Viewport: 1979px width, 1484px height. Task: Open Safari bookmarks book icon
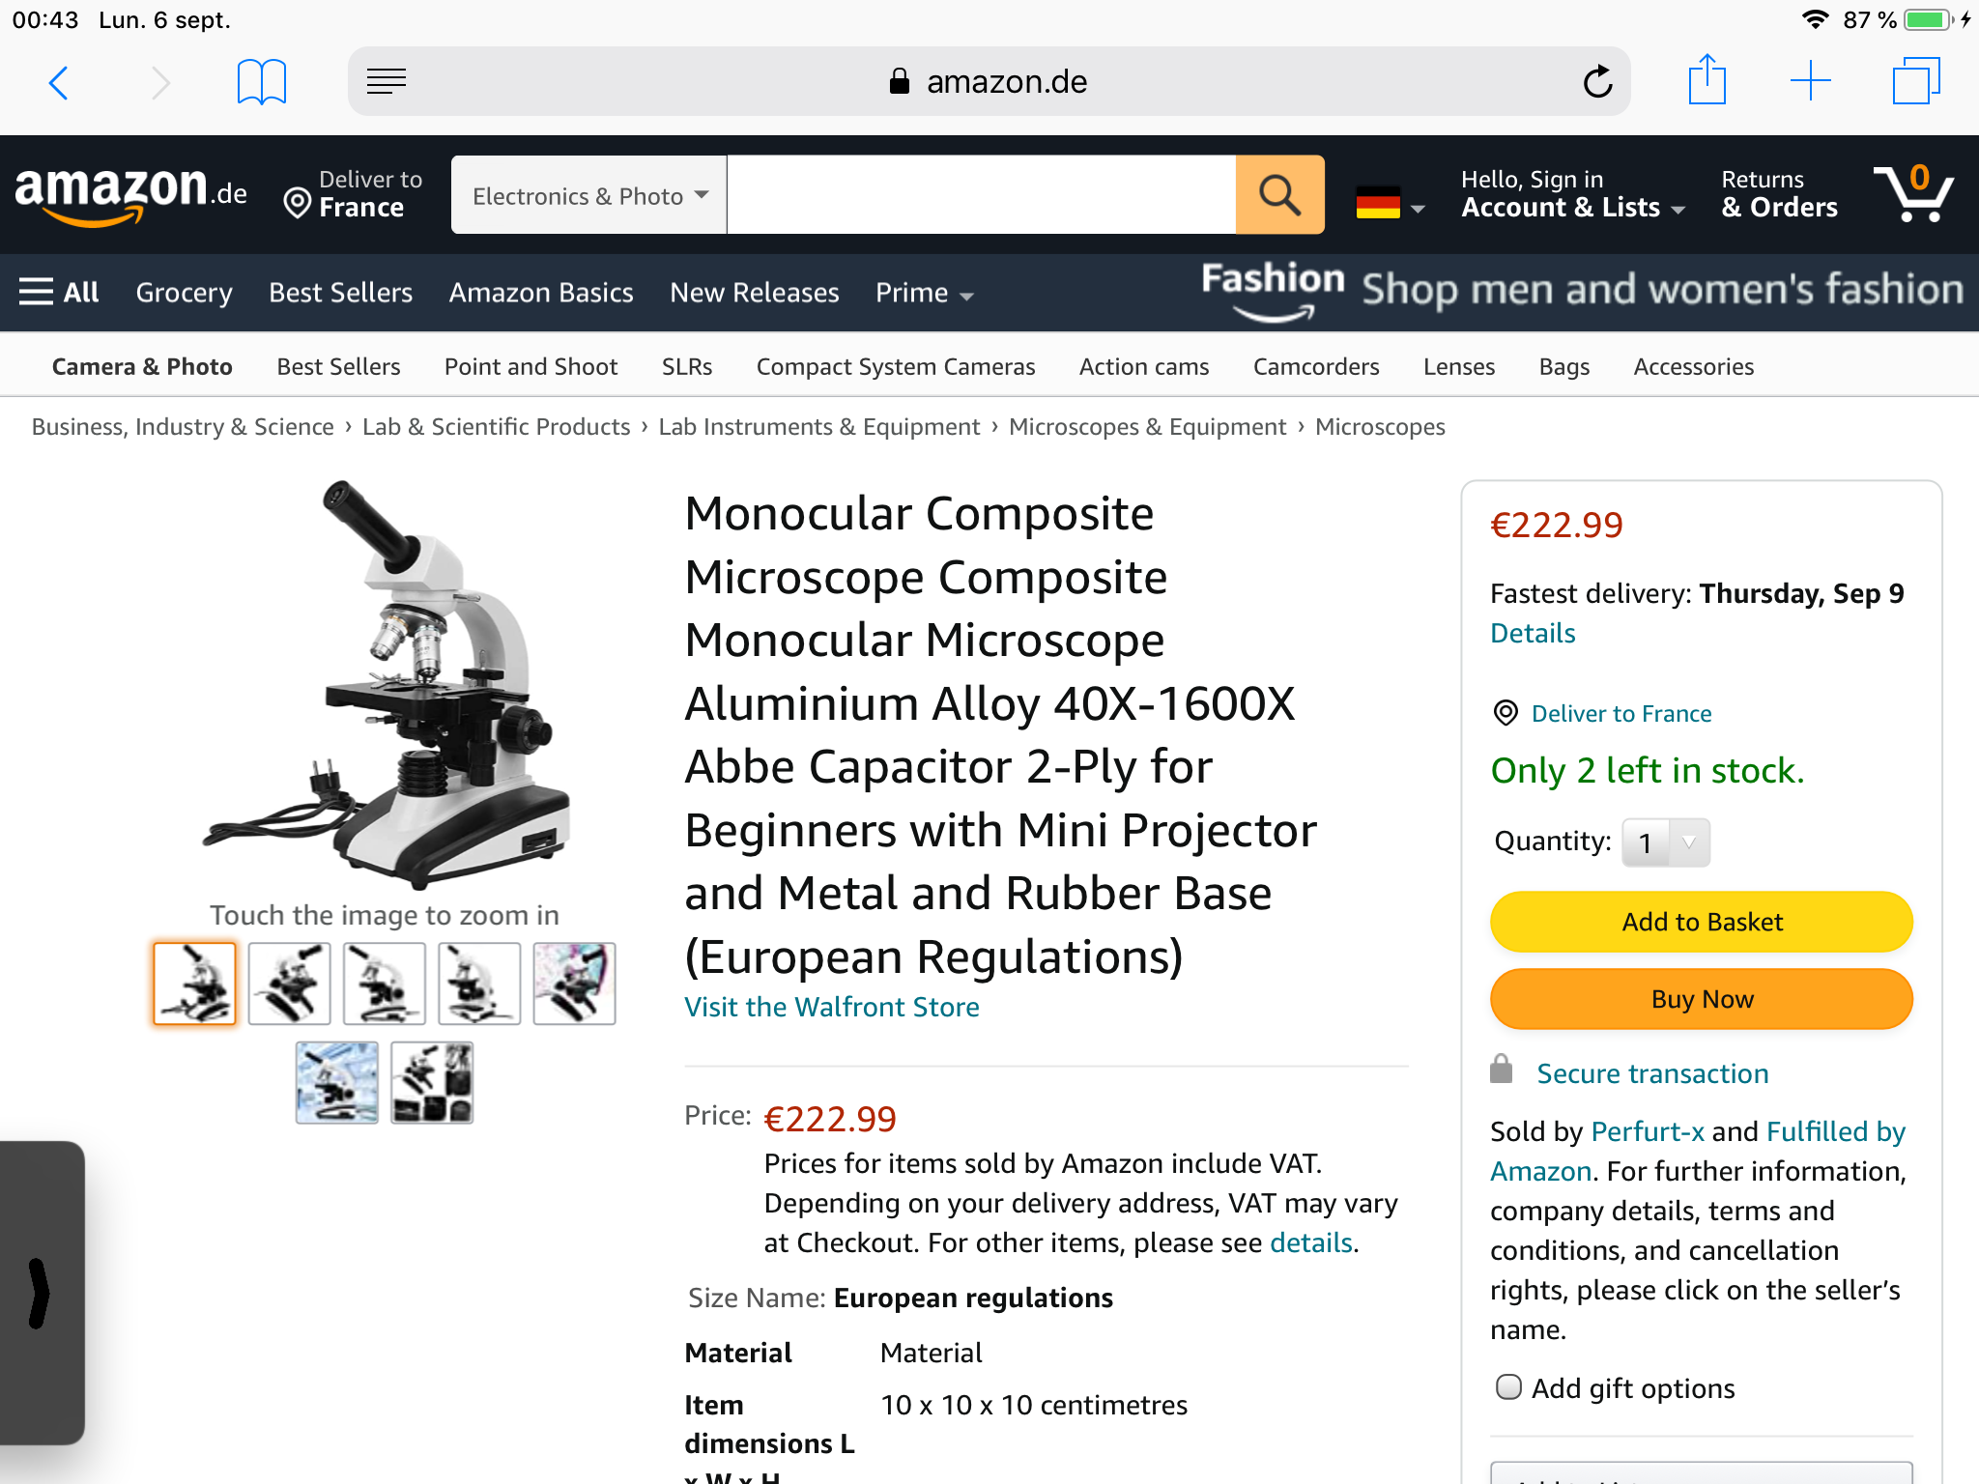point(261,83)
